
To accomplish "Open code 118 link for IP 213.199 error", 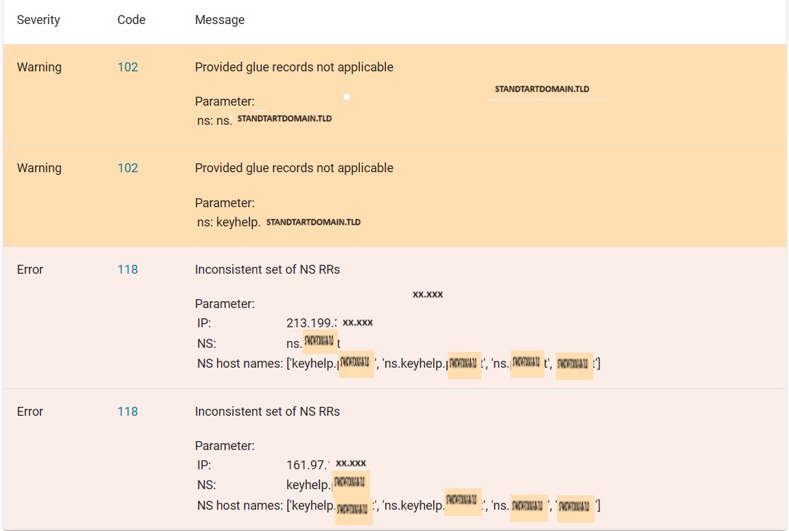I will point(128,270).
